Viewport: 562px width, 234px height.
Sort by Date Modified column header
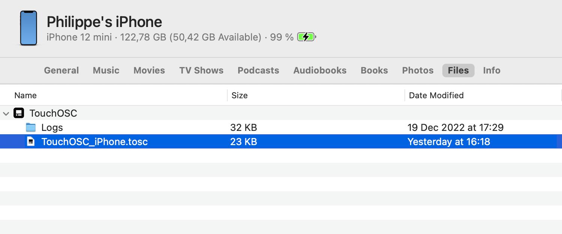coord(436,95)
